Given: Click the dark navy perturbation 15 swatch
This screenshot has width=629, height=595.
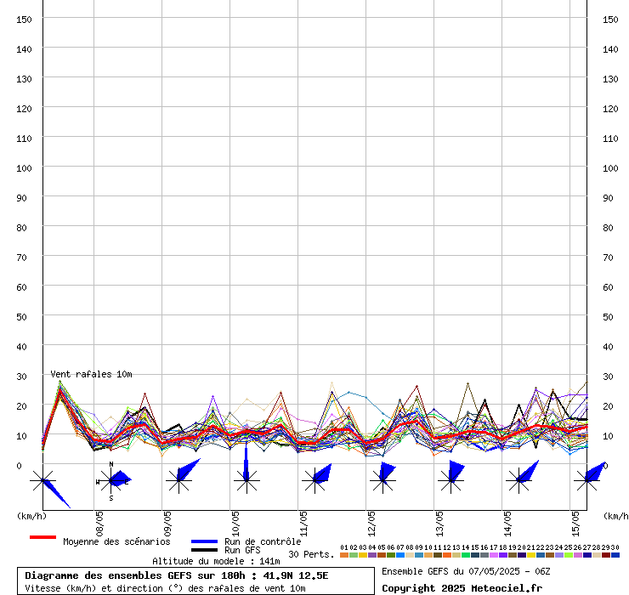Looking at the screenshot, I should (x=475, y=555).
